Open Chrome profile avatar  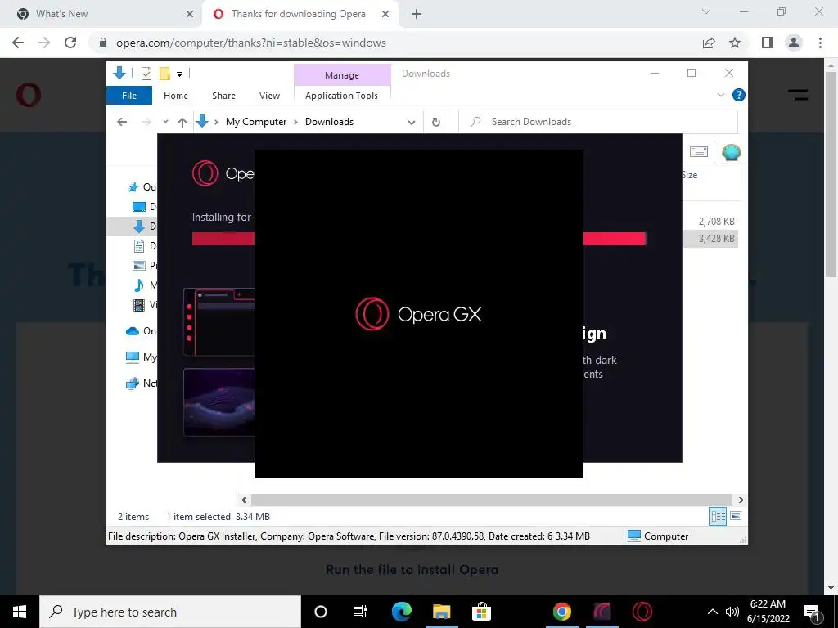pyautogui.click(x=794, y=43)
